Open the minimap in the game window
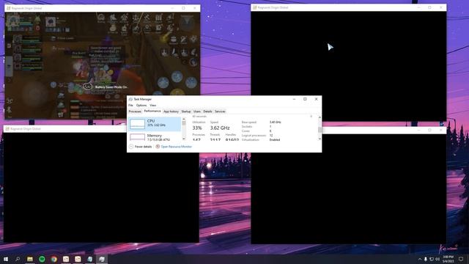Image resolution: width=469 pixels, height=264 pixels. (187, 23)
